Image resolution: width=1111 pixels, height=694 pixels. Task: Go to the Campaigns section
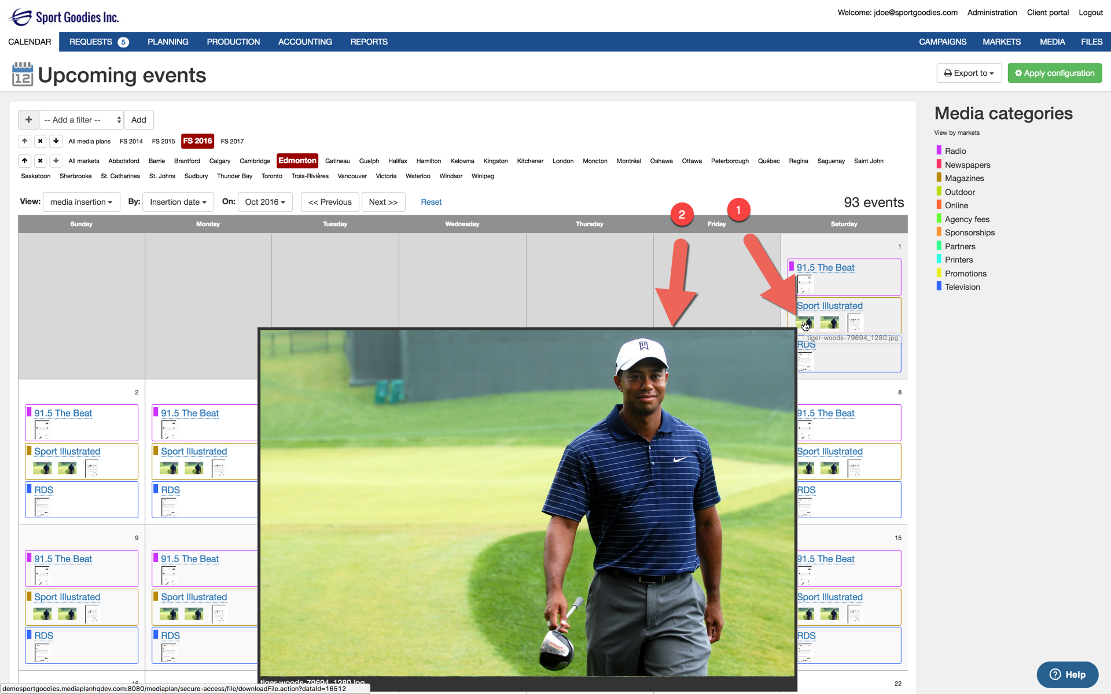pos(942,42)
